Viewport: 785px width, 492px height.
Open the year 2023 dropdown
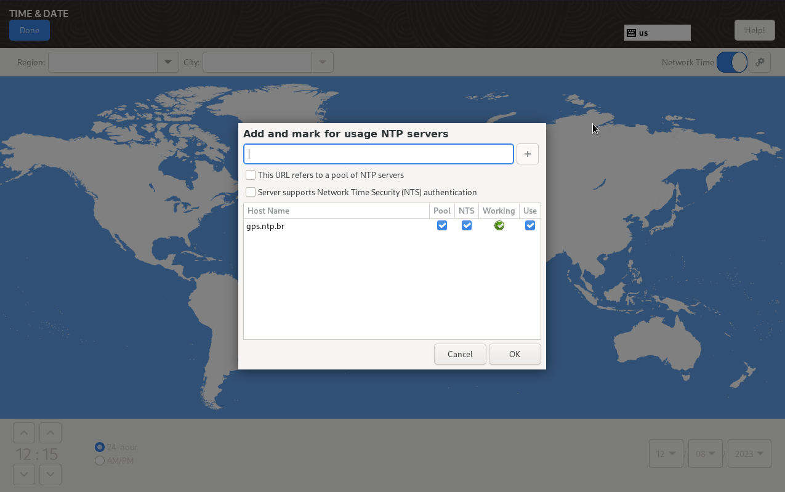pyautogui.click(x=749, y=454)
